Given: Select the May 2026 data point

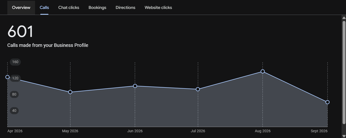Looking at the screenshot, I should coord(70,92).
